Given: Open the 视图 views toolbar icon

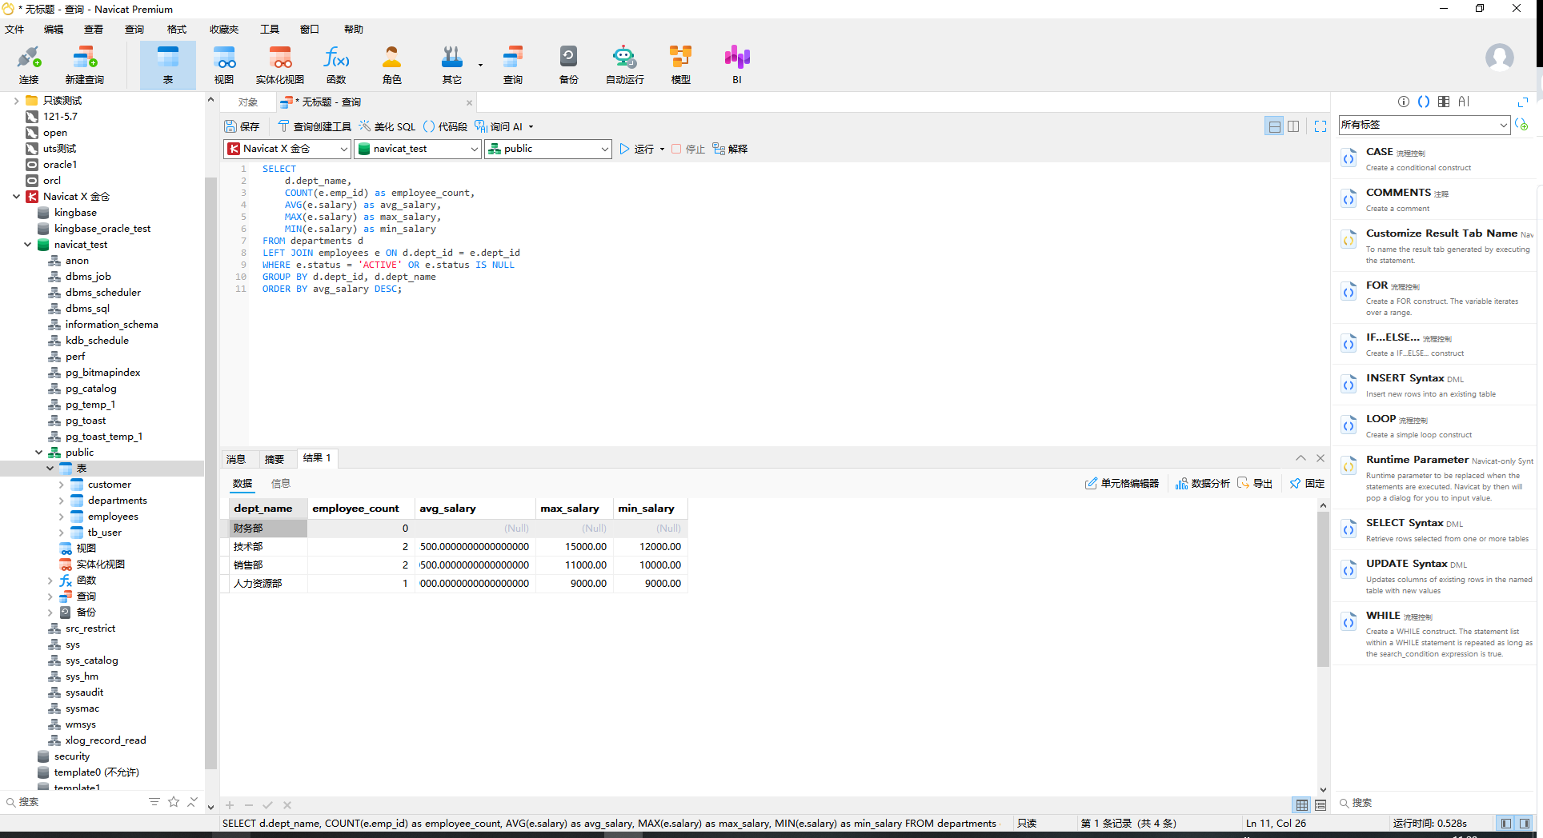Looking at the screenshot, I should pos(224,65).
